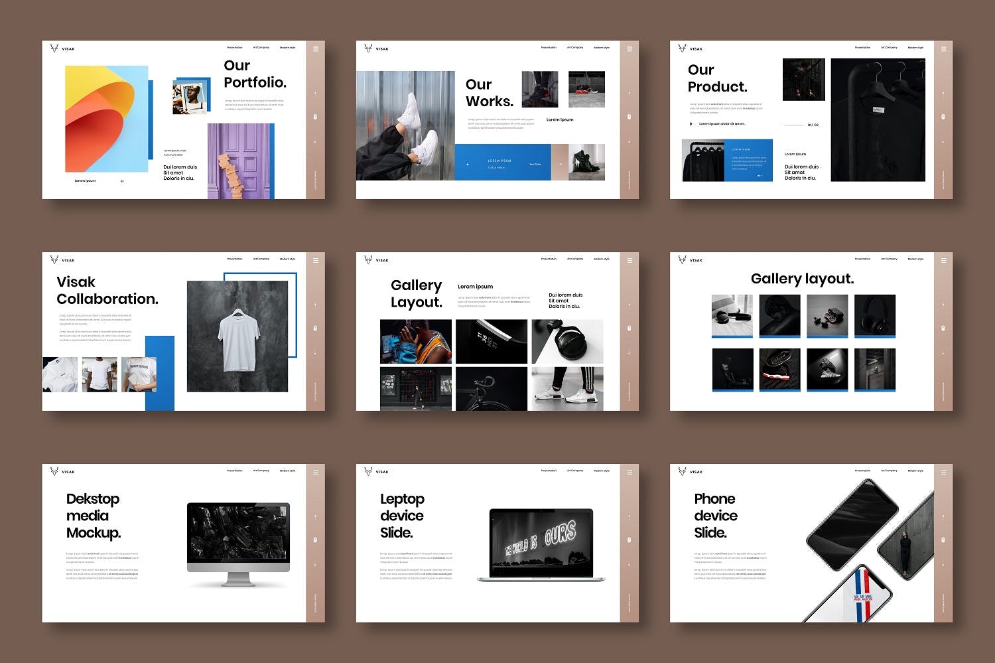Click Visak deer logo on Phone device Slide
Viewport: 995px width, 663px height.
click(x=682, y=471)
